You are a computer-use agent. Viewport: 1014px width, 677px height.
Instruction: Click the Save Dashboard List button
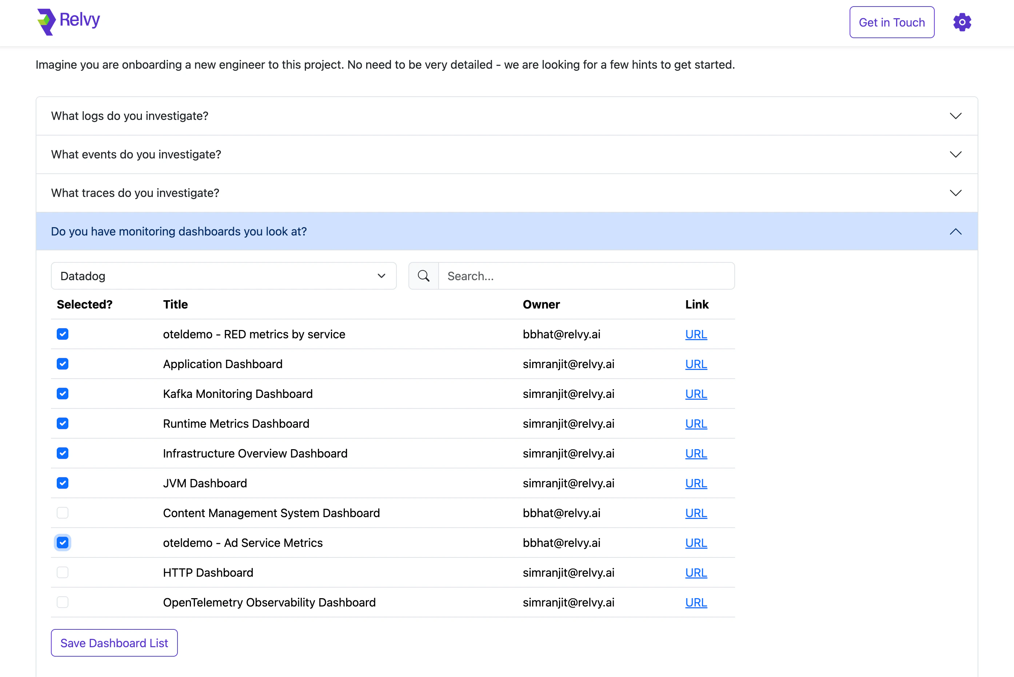pyautogui.click(x=114, y=643)
